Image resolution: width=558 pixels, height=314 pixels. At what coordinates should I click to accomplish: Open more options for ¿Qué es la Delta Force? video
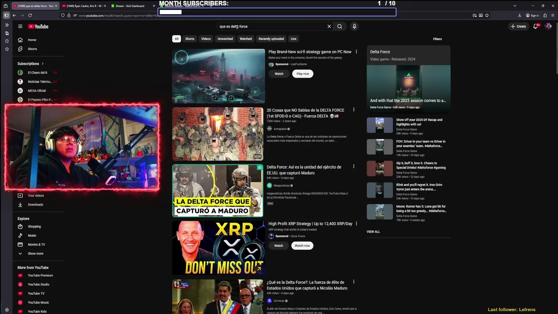(354, 282)
